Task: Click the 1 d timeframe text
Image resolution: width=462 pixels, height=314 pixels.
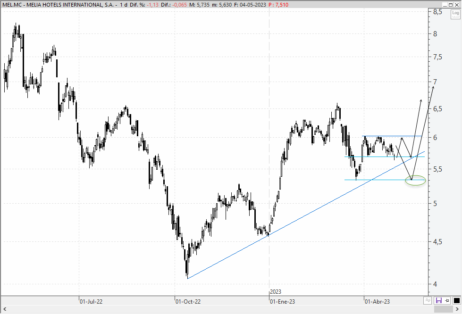Action: point(124,5)
